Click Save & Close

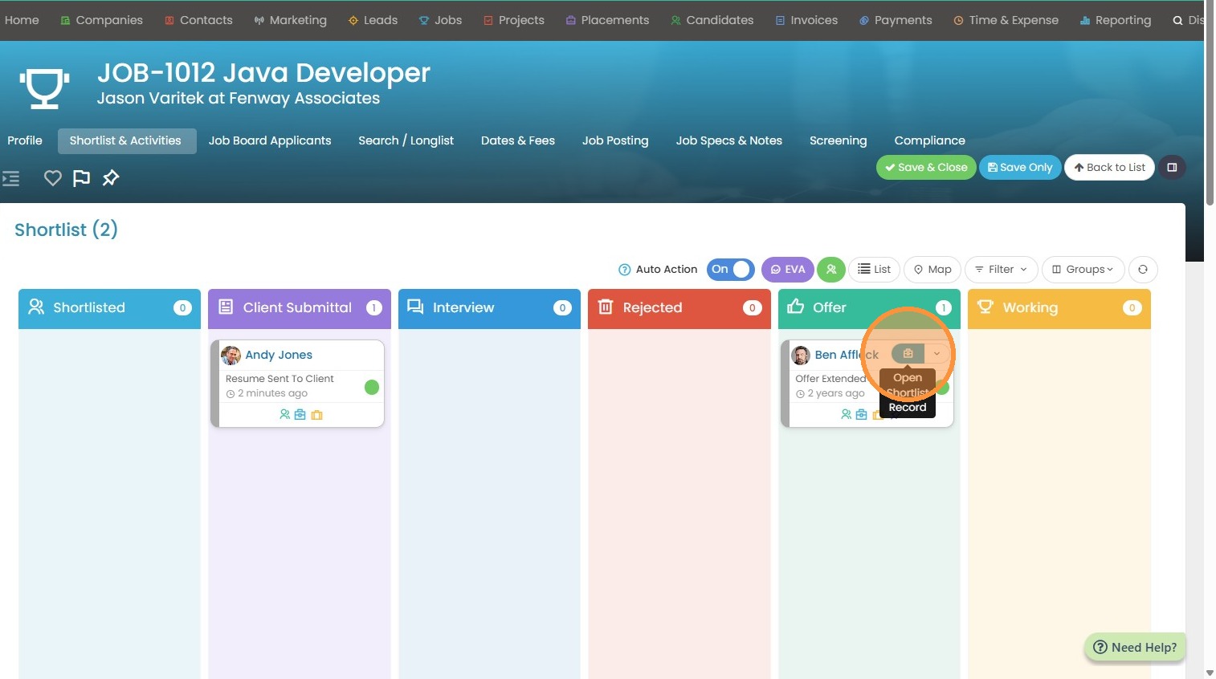[926, 168]
